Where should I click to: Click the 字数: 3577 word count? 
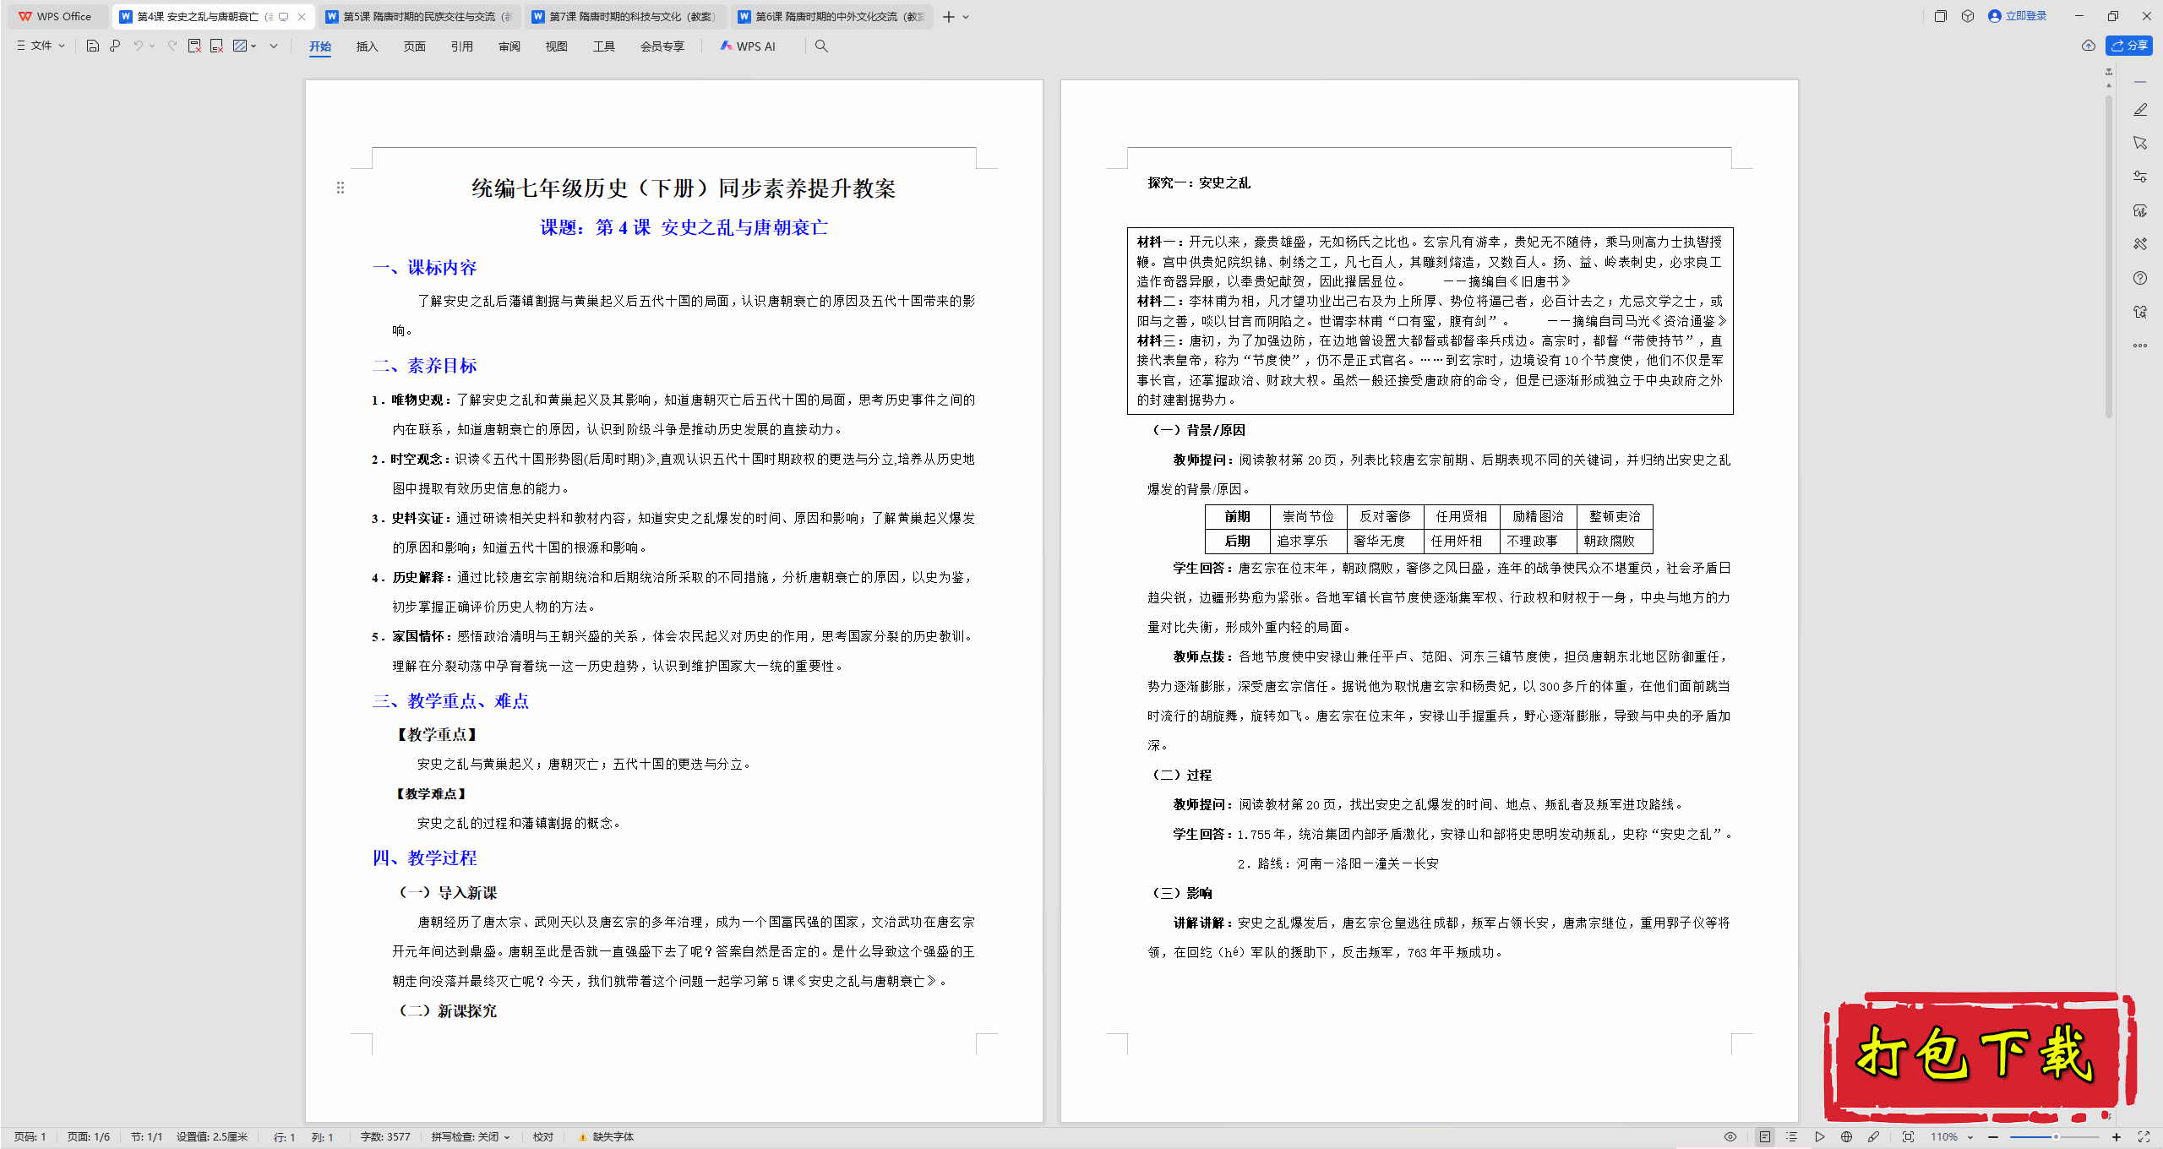point(385,1137)
